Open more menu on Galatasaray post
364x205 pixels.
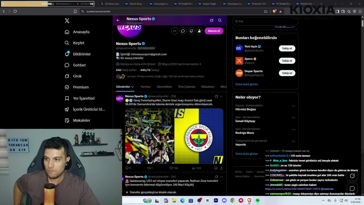click(x=222, y=177)
